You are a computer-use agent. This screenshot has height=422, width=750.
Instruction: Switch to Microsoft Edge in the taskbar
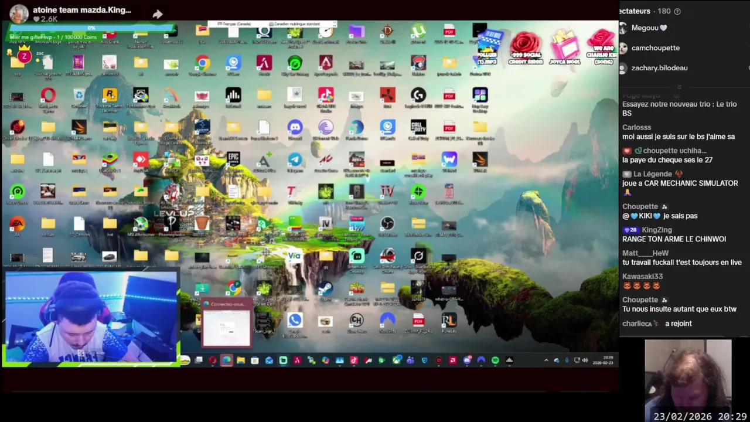tap(226, 360)
